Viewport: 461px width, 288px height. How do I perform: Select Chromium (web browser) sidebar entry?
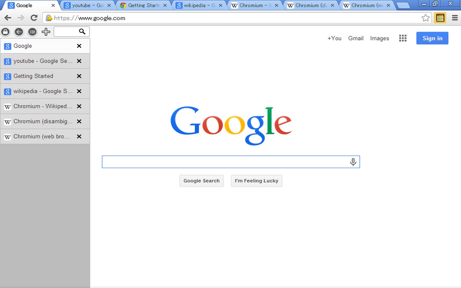point(45,137)
